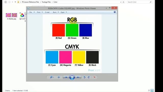Click the CMYK heading text
This screenshot has width=163, height=92.
[x=72, y=47]
